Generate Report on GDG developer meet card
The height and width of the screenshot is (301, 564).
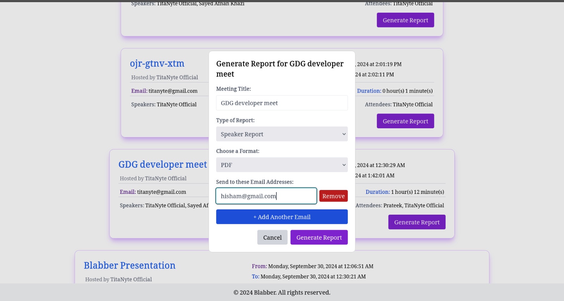(x=417, y=222)
